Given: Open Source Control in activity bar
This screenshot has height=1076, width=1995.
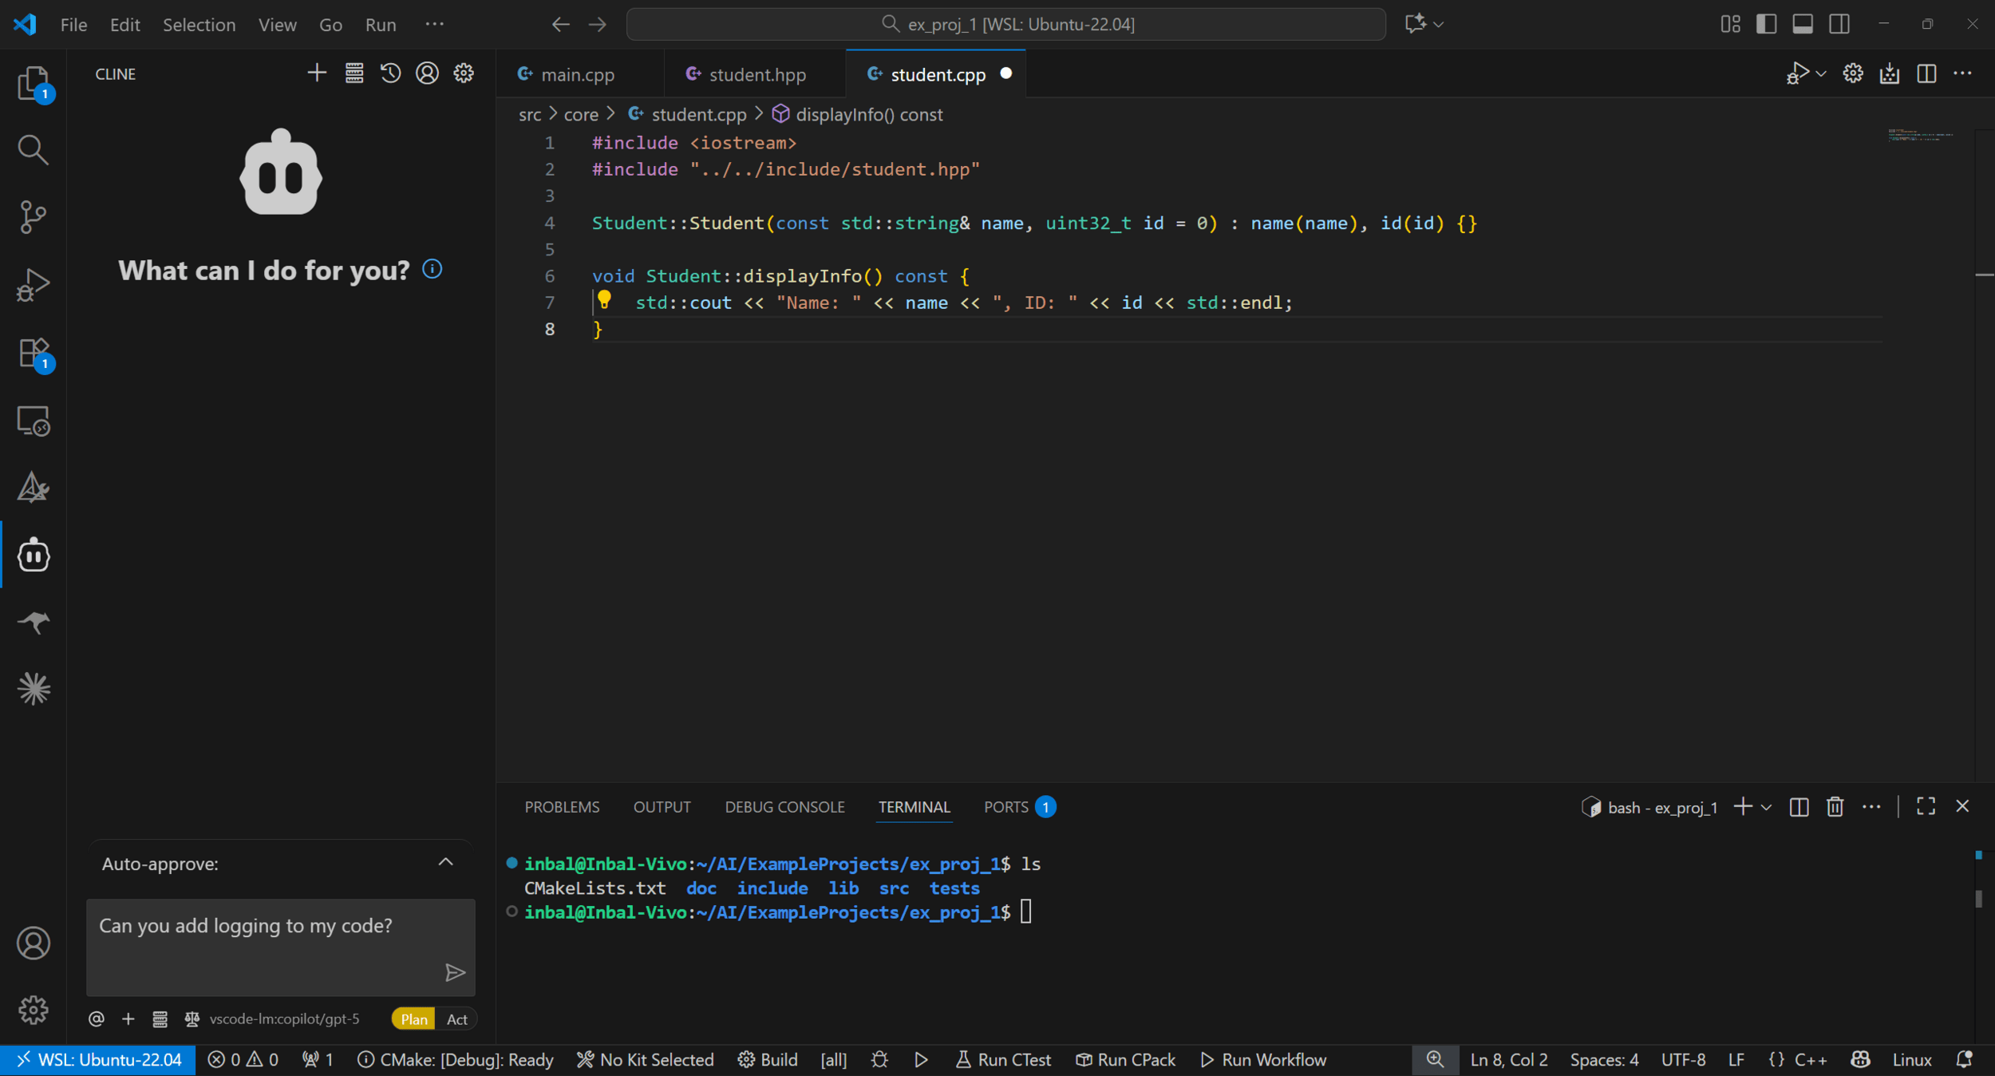Looking at the screenshot, I should 33,216.
